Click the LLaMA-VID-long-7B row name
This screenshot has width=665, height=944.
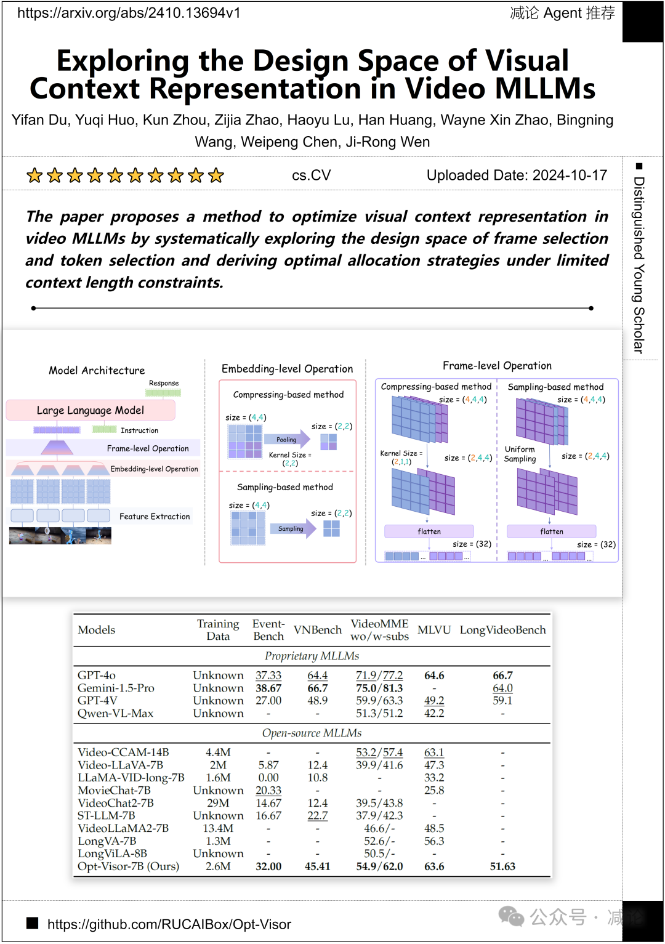click(x=131, y=778)
